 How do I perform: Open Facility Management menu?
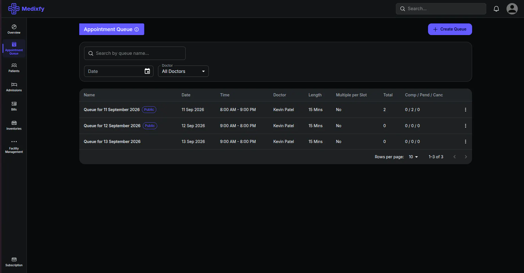[14, 146]
